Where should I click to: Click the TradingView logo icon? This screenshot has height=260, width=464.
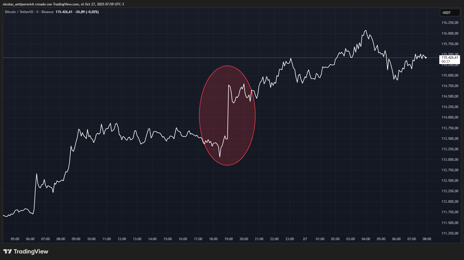(8, 251)
